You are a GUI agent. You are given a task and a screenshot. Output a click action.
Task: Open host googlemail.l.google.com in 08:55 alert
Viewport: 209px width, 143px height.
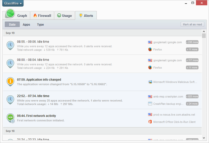tap(168, 42)
